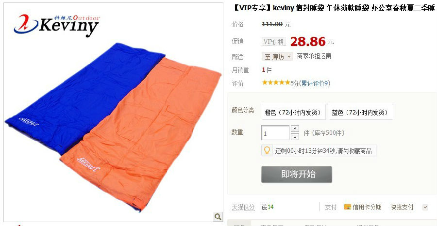Open the 累计评价9 reviews link
This screenshot has width=437, height=226.
[x=314, y=83]
